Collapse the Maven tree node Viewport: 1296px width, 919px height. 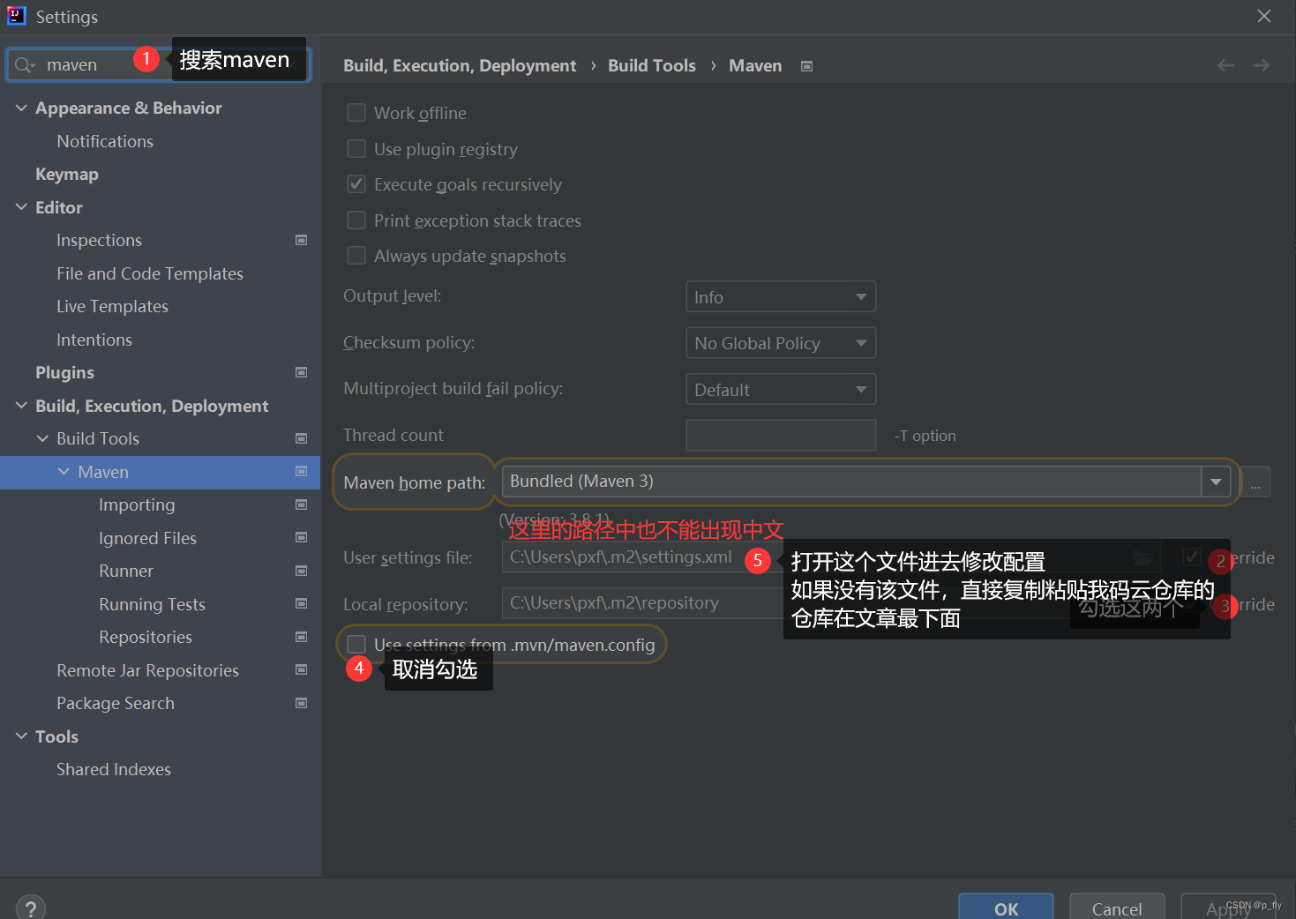[x=64, y=472]
